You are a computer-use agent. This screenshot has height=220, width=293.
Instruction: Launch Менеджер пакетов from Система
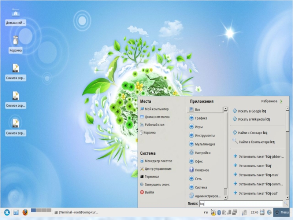tap(156, 161)
